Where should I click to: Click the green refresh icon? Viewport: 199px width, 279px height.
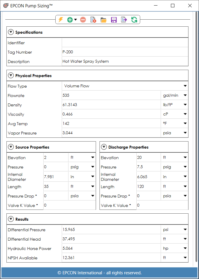point(134,20)
